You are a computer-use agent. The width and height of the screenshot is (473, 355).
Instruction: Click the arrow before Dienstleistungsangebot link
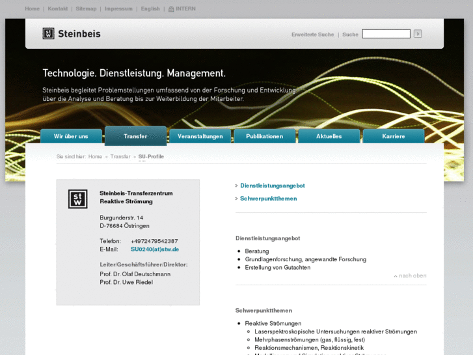(237, 186)
